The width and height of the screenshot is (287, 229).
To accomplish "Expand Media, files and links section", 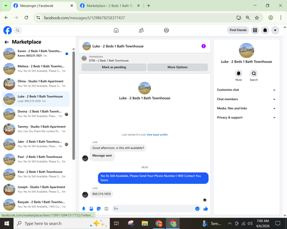I will click(246, 108).
